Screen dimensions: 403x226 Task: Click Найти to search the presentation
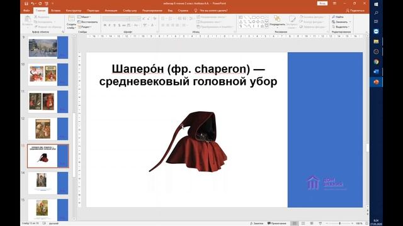pyautogui.click(x=338, y=17)
